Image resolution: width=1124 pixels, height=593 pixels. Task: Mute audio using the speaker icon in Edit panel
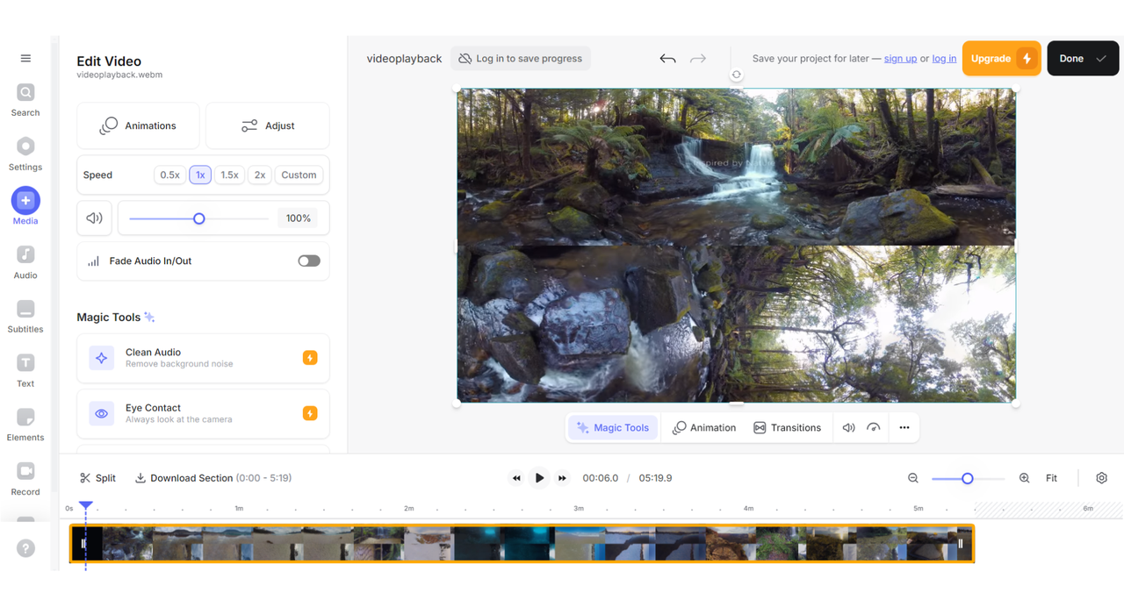(x=95, y=218)
